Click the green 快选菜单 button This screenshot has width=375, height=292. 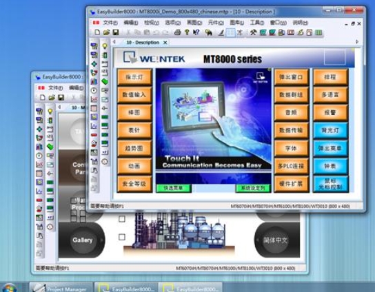click(x=174, y=188)
